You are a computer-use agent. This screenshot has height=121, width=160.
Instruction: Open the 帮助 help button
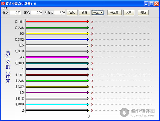tap(143, 13)
